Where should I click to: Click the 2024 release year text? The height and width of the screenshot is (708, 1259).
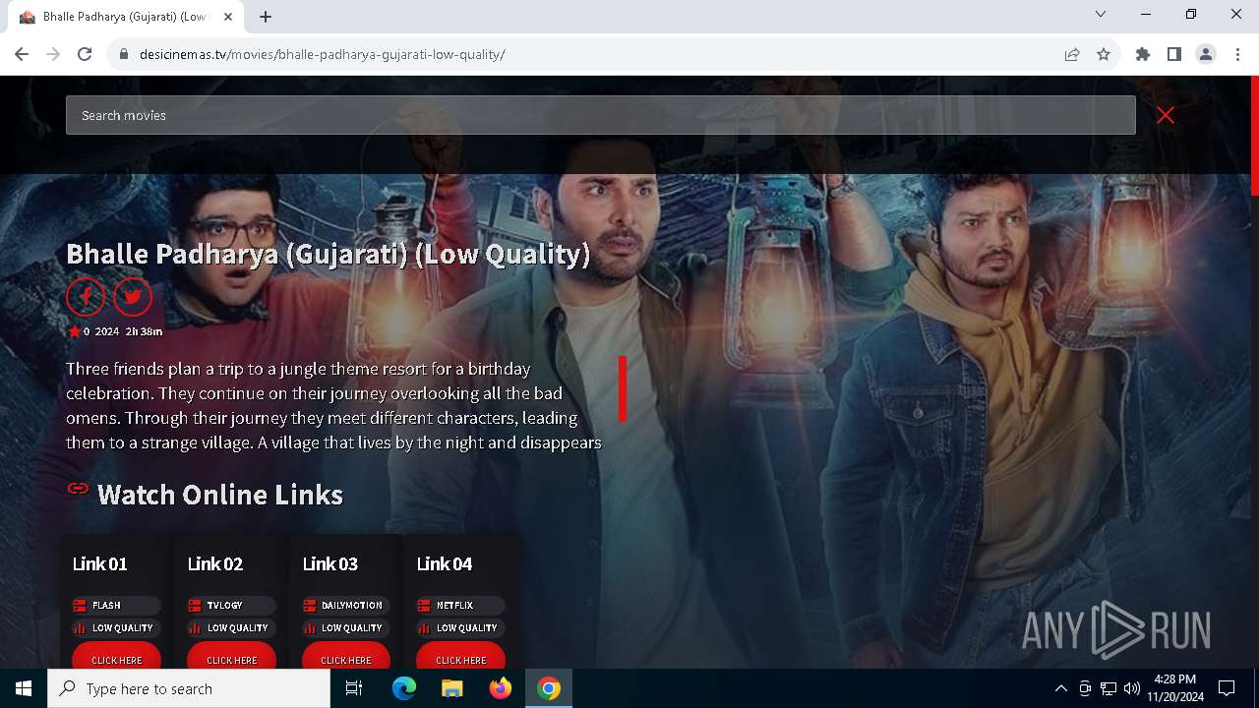107,331
